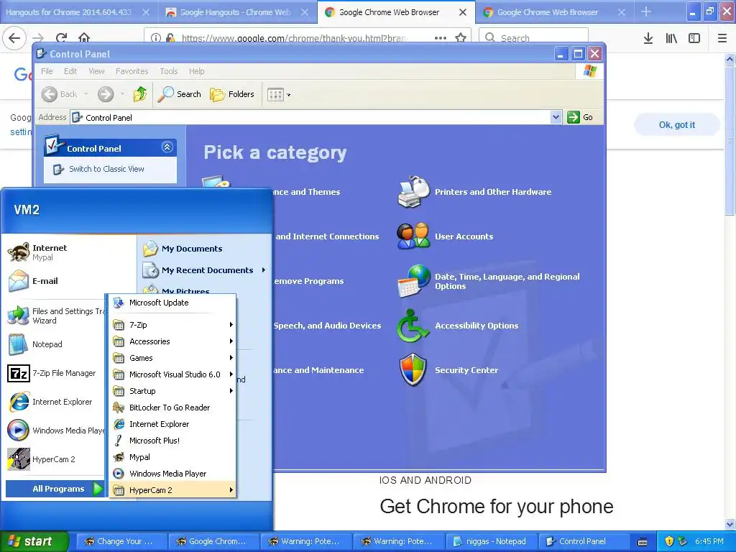Launch Windows Media Player from Start list
Screen dimensions: 736x552
pos(55,431)
